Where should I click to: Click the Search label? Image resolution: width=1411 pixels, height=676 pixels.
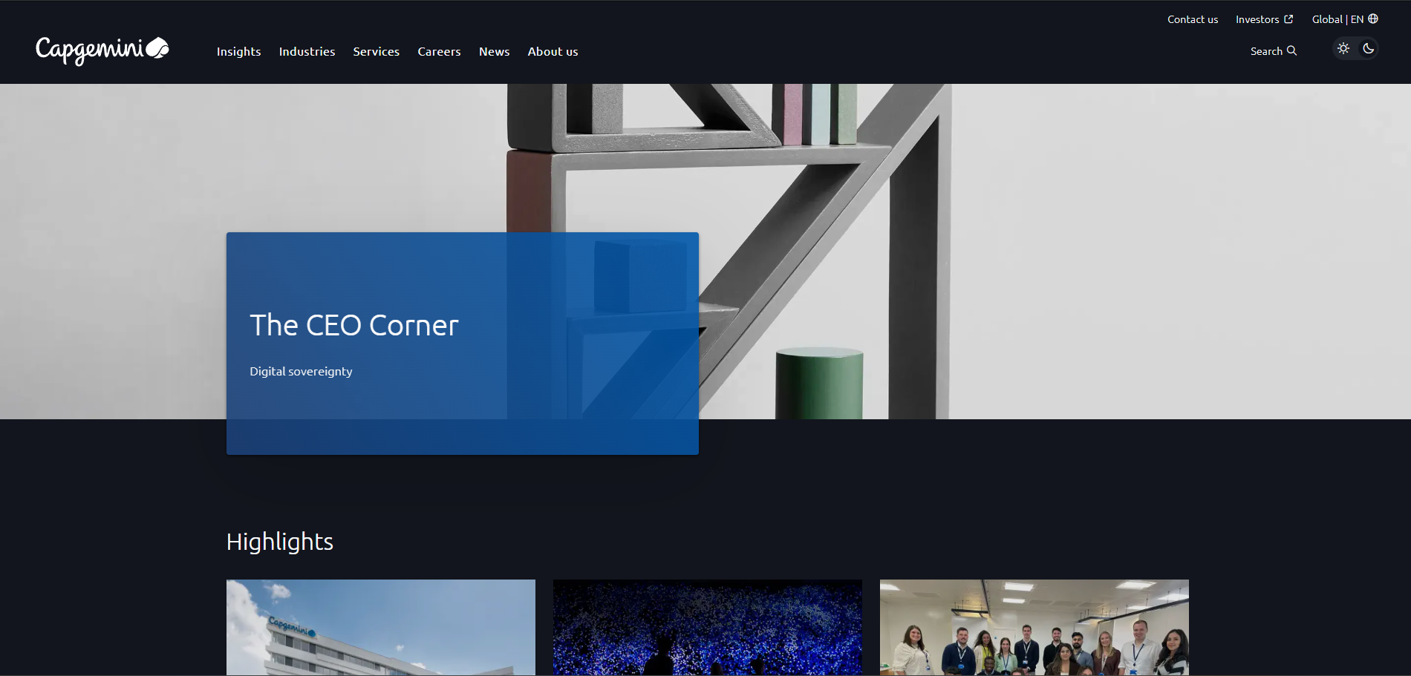coord(1266,51)
